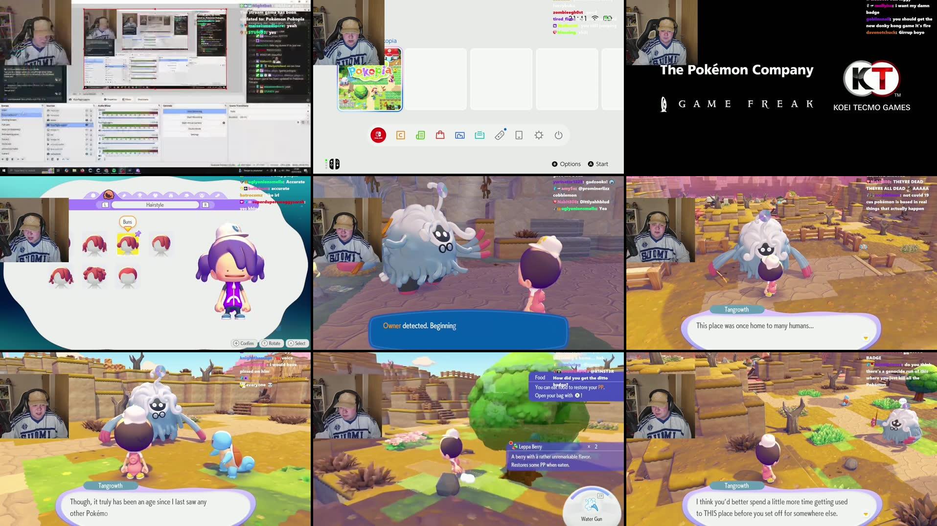Click Start Streaming in OBS Controls panel
This screenshot has height=526, width=937.
click(x=195, y=112)
